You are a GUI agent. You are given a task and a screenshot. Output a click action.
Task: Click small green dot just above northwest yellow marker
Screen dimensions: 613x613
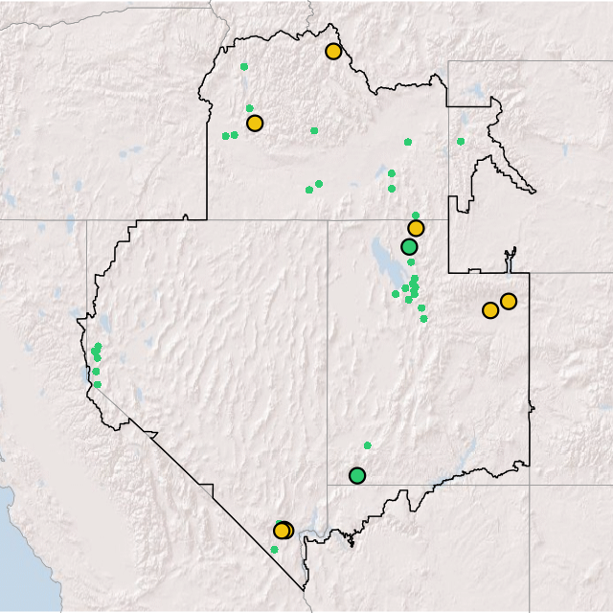click(250, 108)
